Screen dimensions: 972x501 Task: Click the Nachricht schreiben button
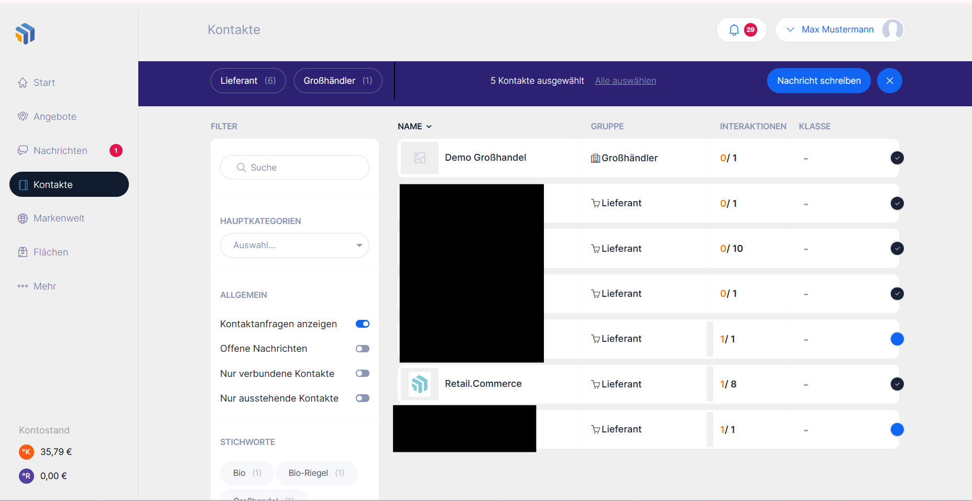(x=818, y=81)
